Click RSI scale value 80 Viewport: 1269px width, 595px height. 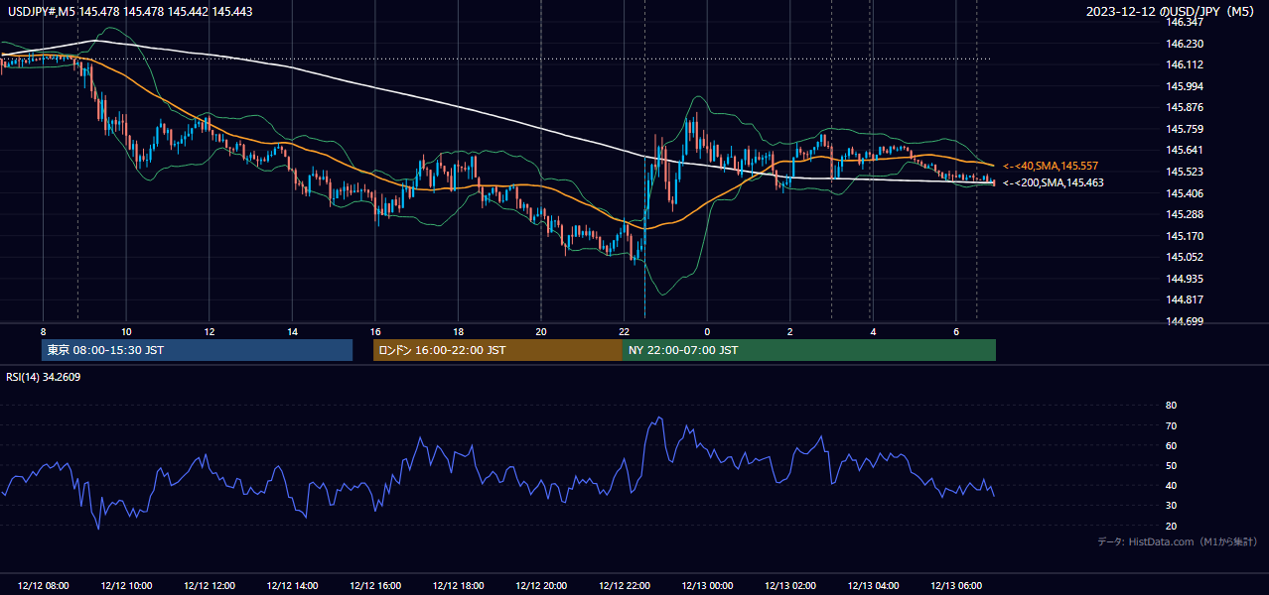[1171, 406]
